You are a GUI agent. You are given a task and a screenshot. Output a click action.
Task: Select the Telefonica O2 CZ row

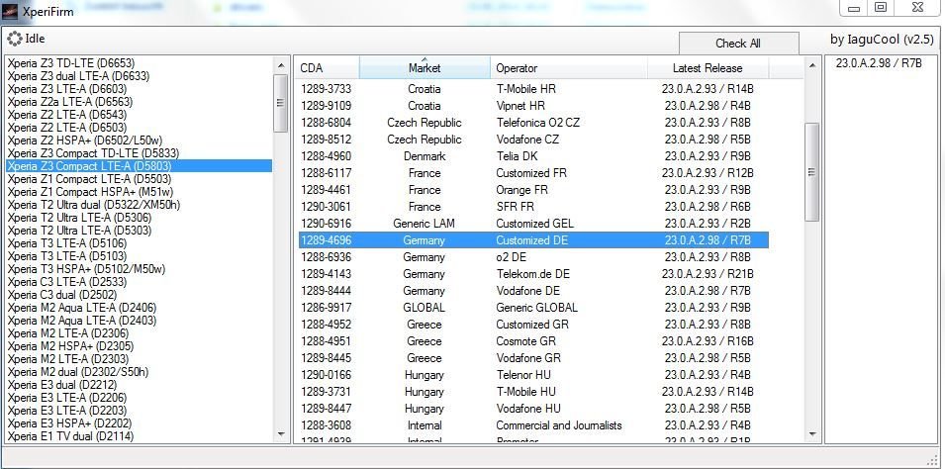click(x=534, y=123)
